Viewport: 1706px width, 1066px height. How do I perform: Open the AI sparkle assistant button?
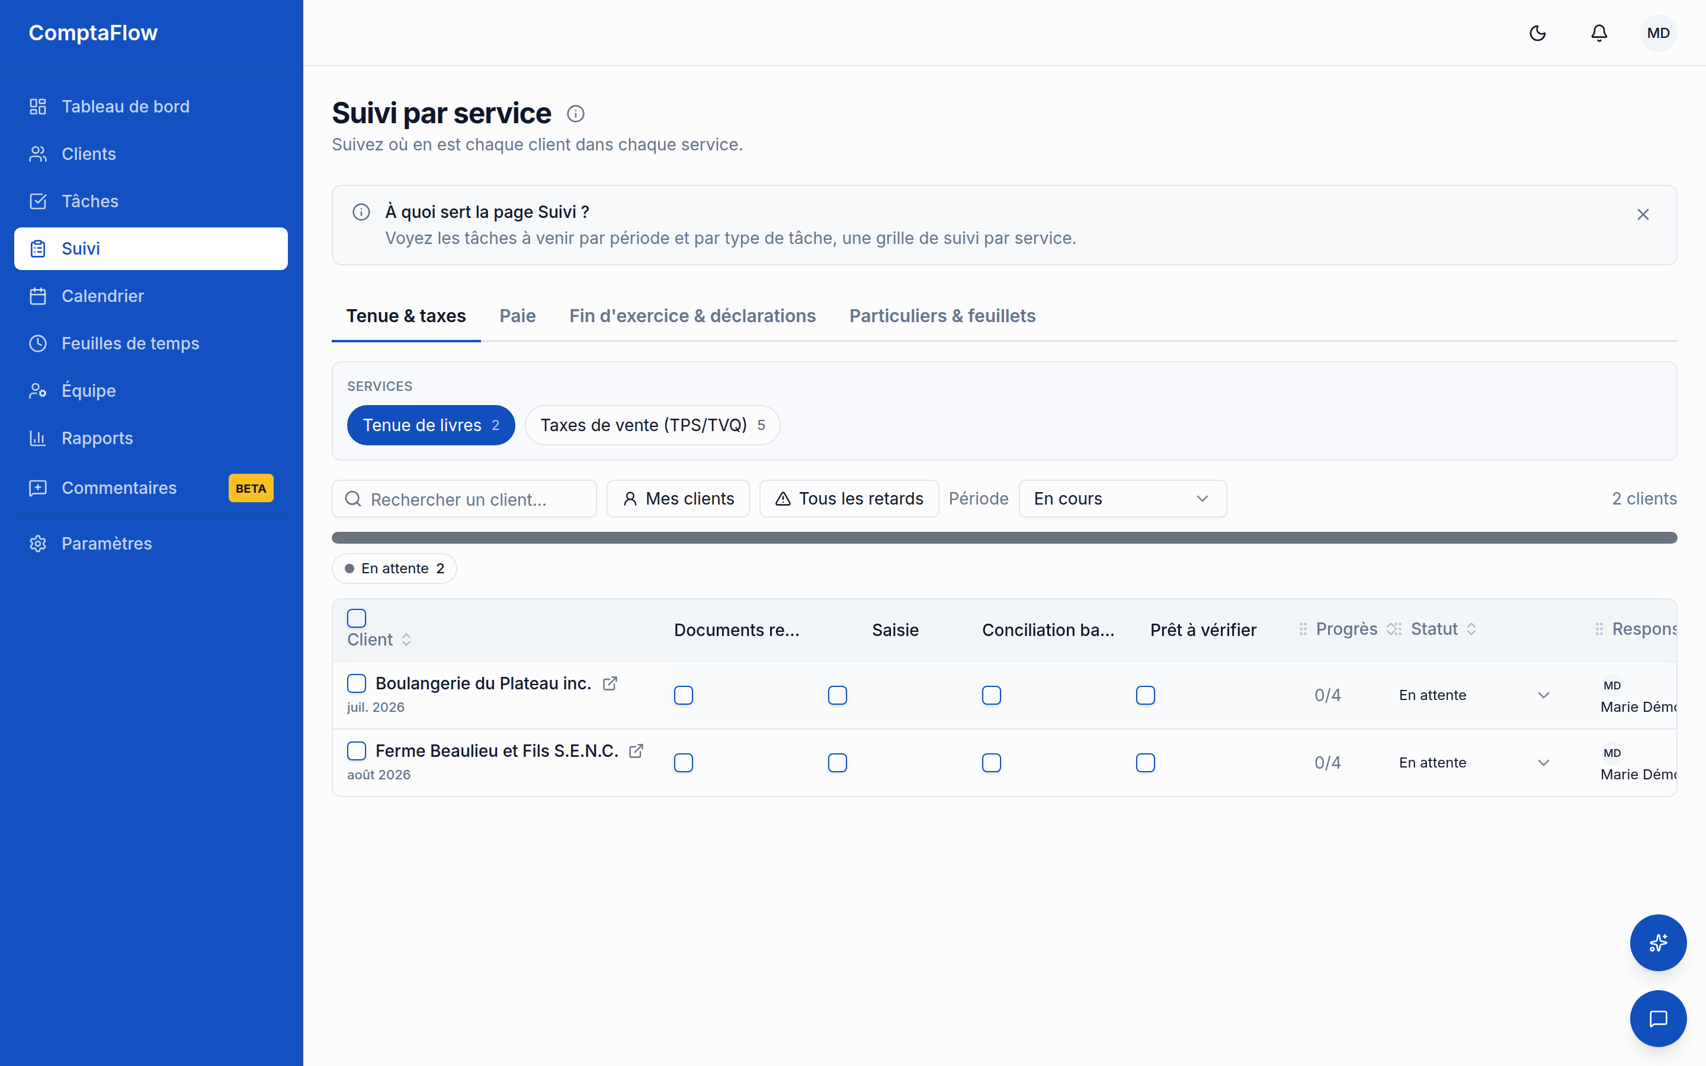coord(1658,943)
